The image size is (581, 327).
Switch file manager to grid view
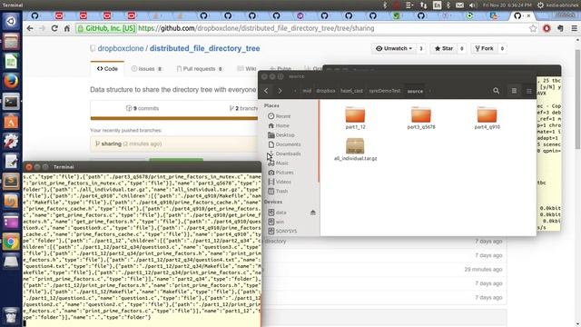point(528,91)
